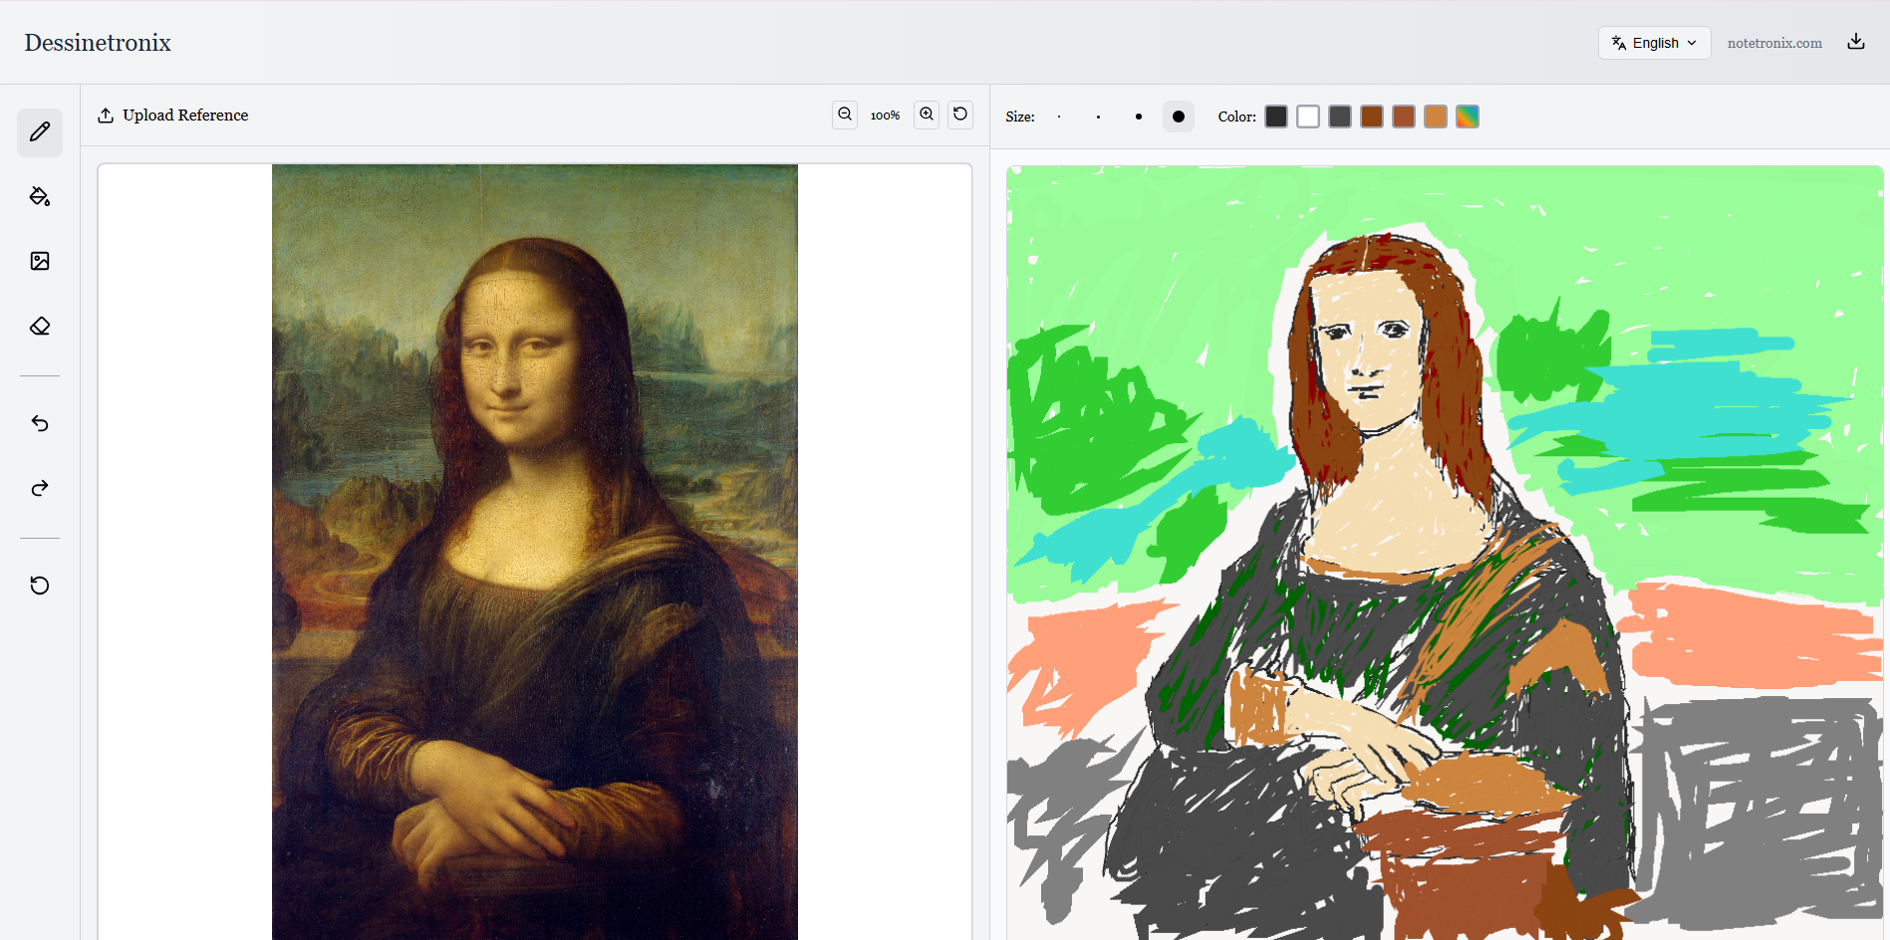This screenshot has height=940, width=1890.
Task: Open the English language dropdown
Action: coord(1654,43)
